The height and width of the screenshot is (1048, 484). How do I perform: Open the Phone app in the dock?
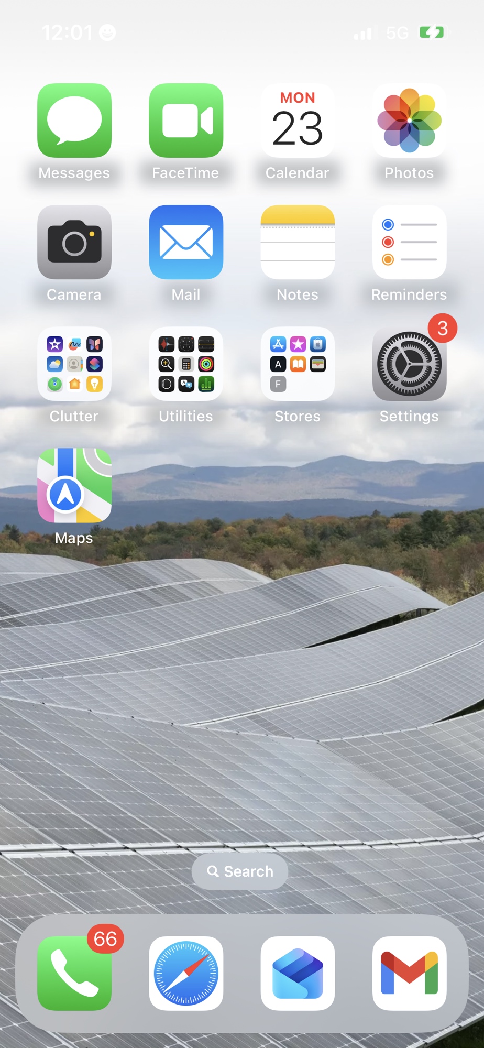coord(74,973)
